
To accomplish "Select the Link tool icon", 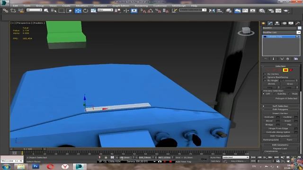I will tap(5, 10).
